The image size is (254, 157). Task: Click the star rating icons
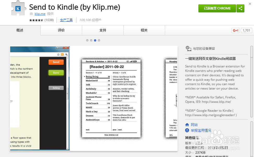tap(36, 20)
